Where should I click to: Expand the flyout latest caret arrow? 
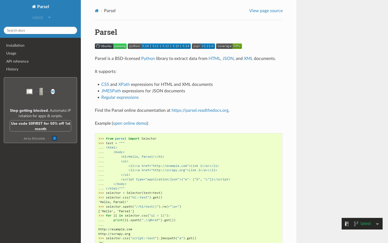[377, 224]
